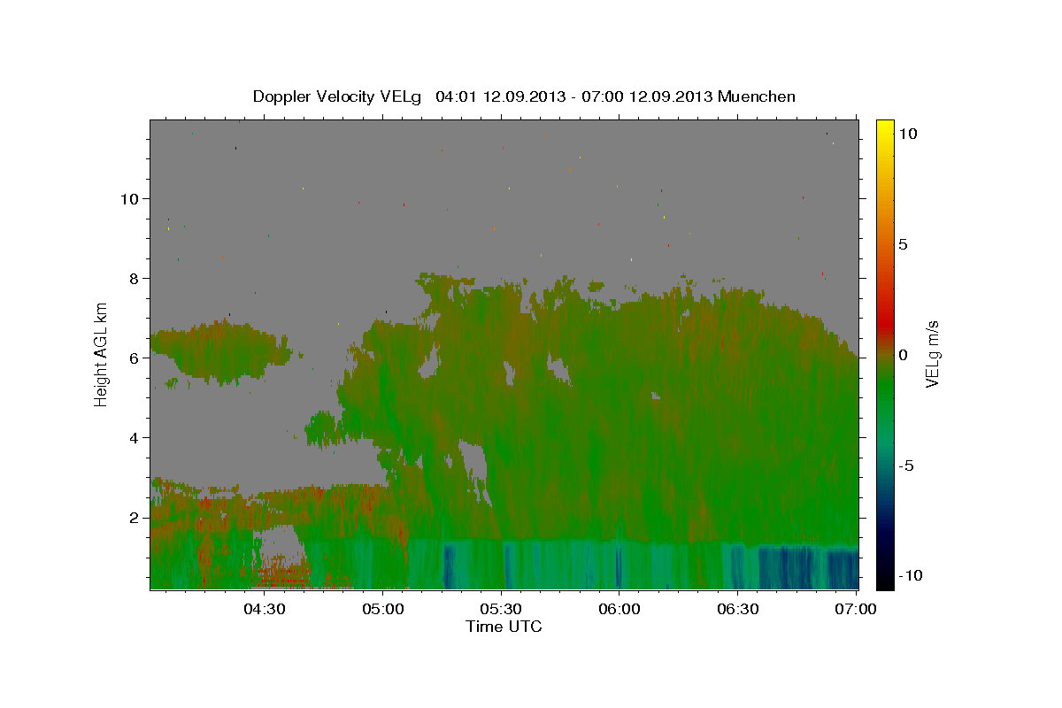Click the height axis label 8

[x=134, y=278]
